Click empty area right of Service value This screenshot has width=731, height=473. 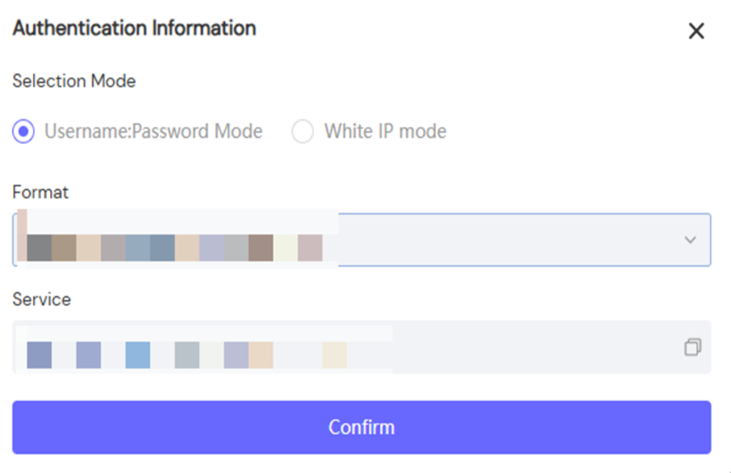pos(535,347)
